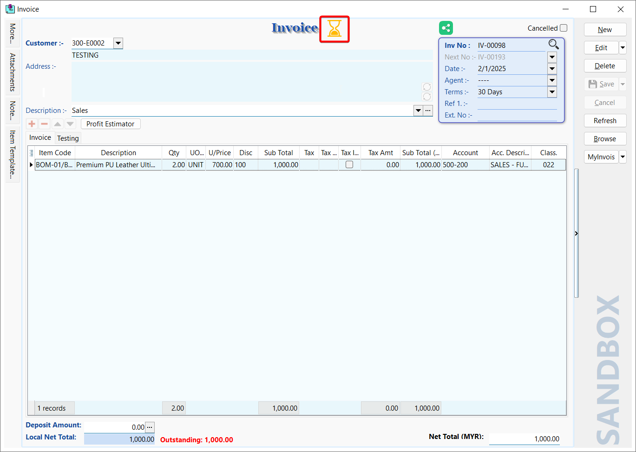Open the Attachments side tab
The image size is (636, 452).
tap(13, 72)
